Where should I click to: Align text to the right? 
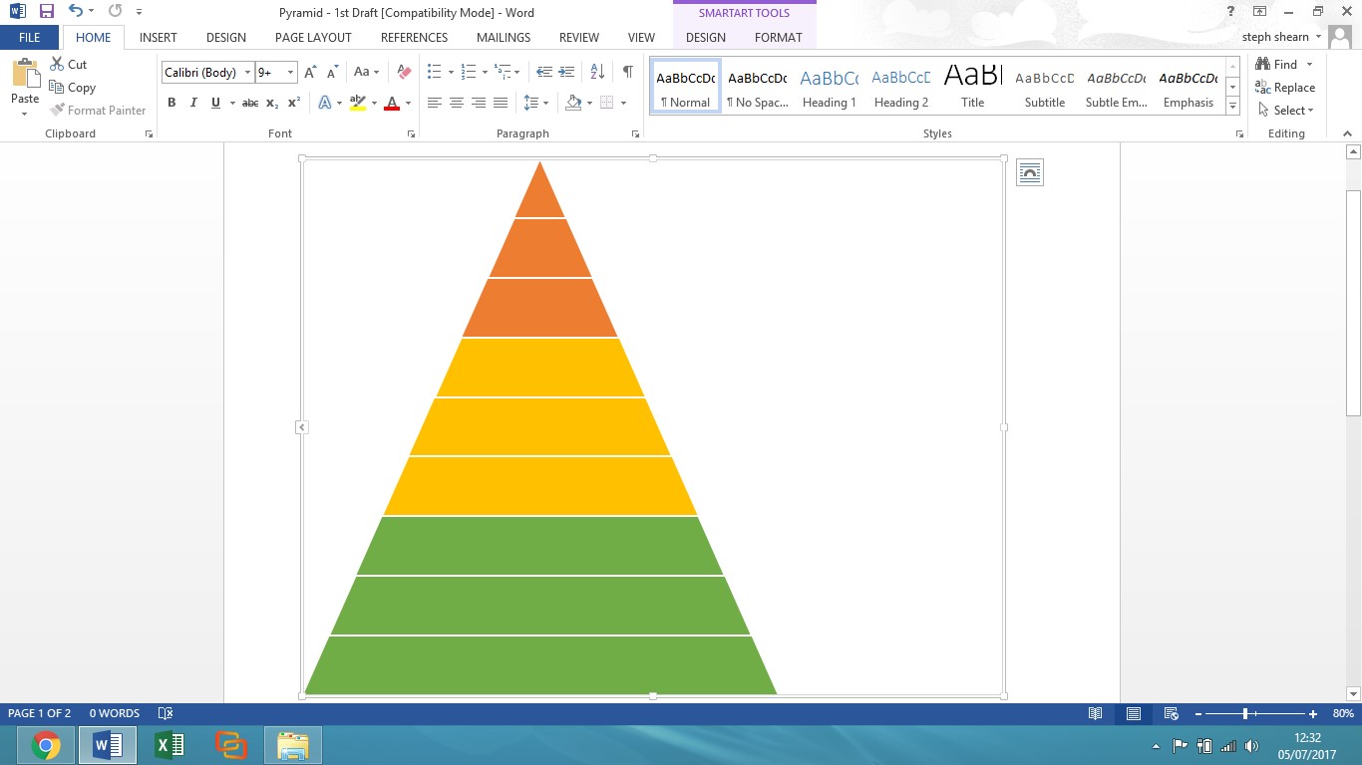[479, 103]
